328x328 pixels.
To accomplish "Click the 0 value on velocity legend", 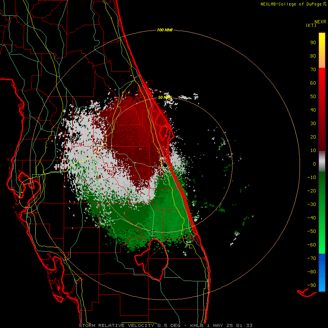I will pos(315,164).
